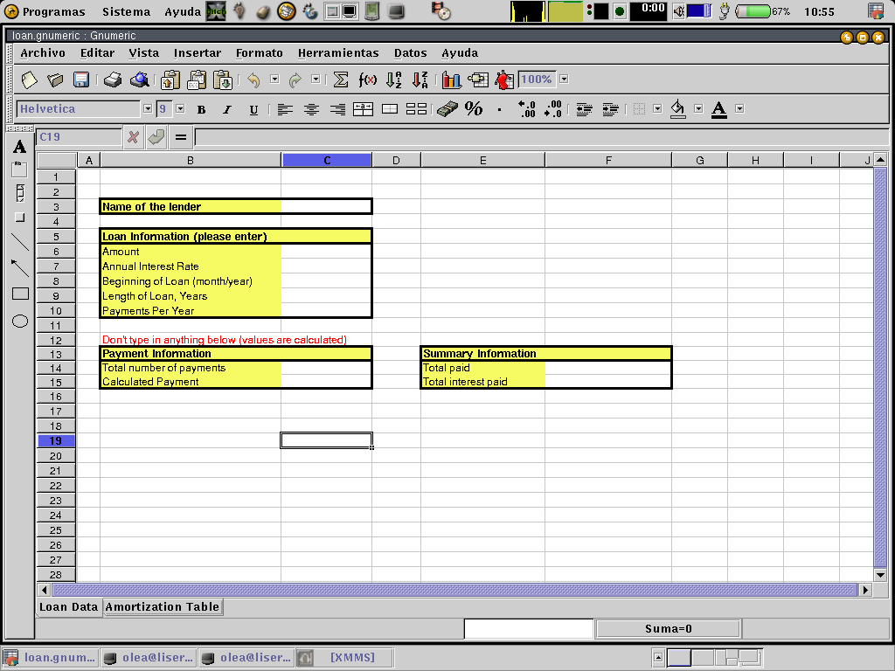Open a file with the folder icon
Image resolution: width=895 pixels, height=671 pixels.
55,80
